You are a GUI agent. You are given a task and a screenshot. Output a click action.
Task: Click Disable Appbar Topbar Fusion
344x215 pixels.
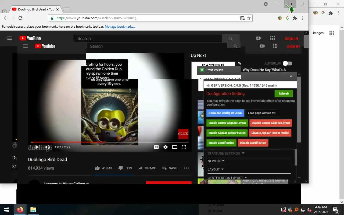[270, 133]
